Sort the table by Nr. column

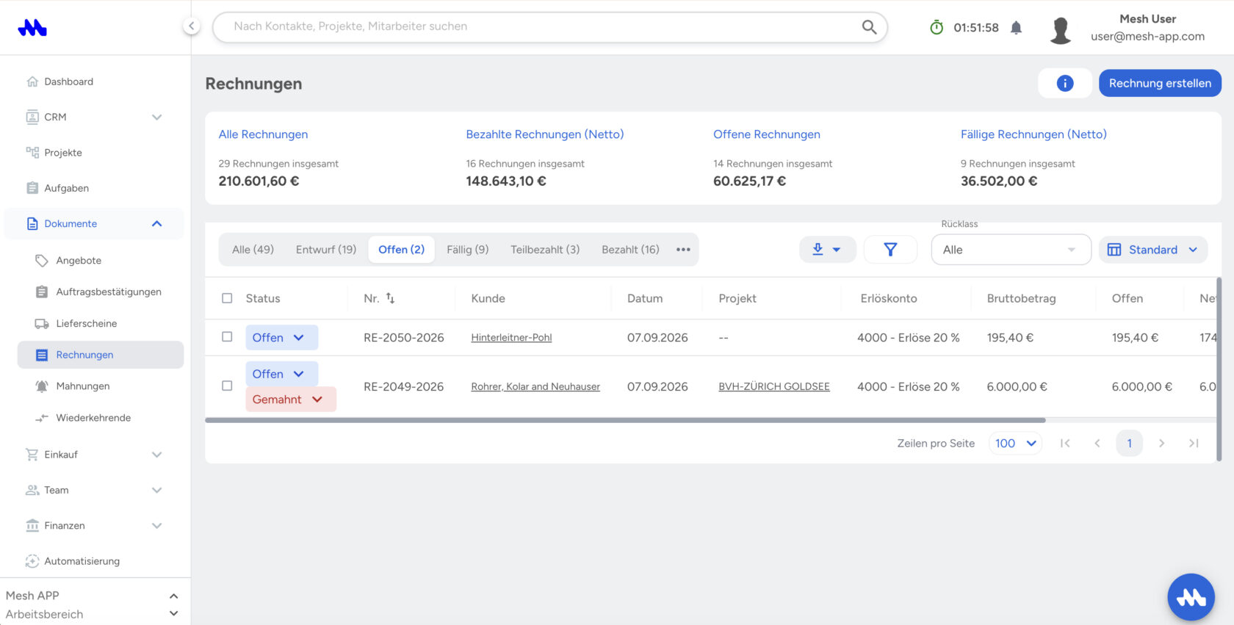click(x=390, y=298)
